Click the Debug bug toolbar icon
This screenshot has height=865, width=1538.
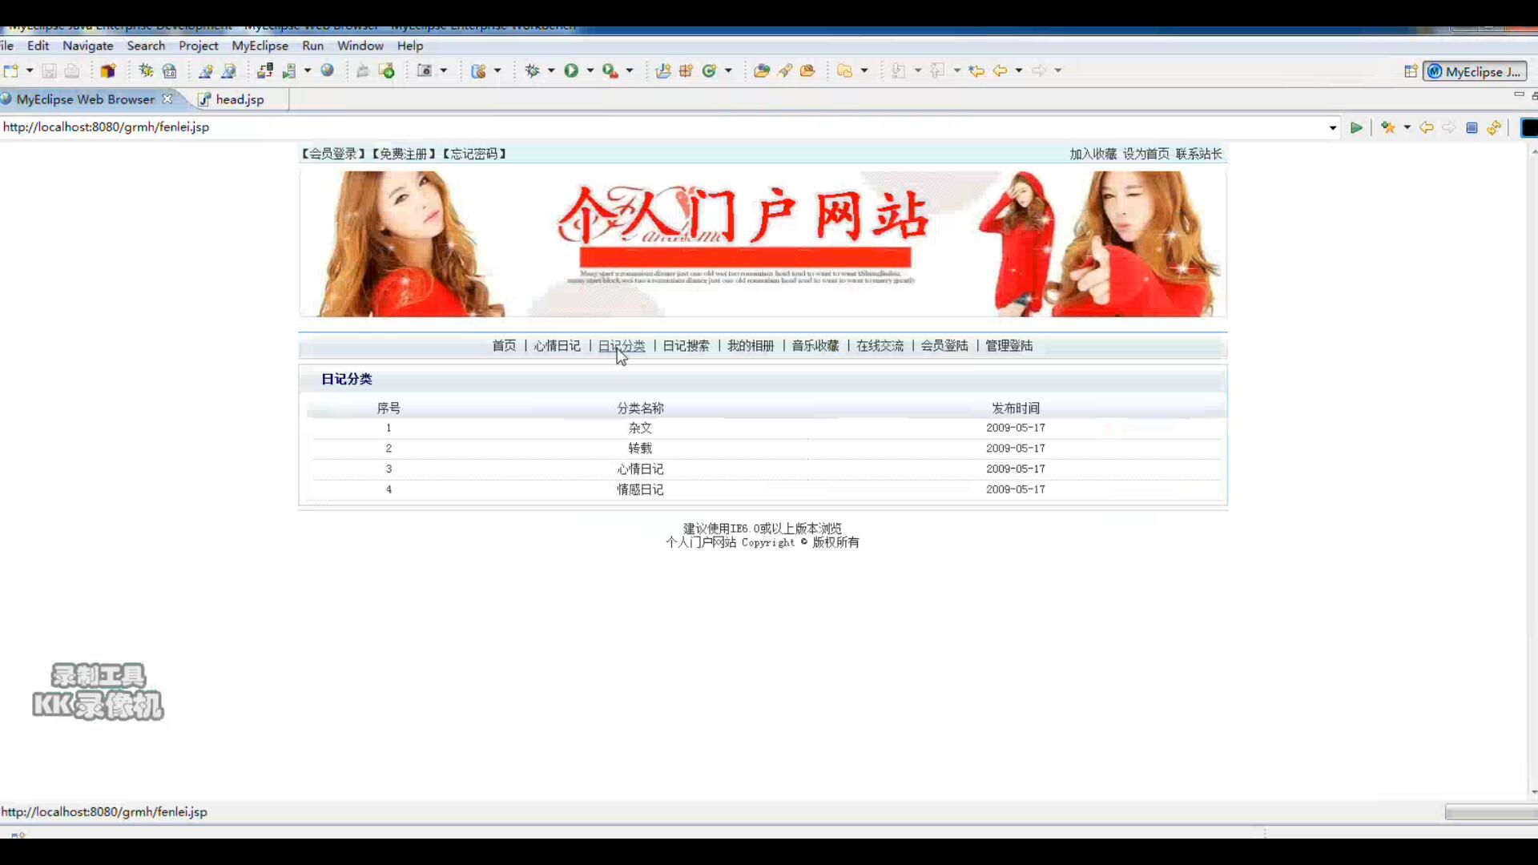532,70
